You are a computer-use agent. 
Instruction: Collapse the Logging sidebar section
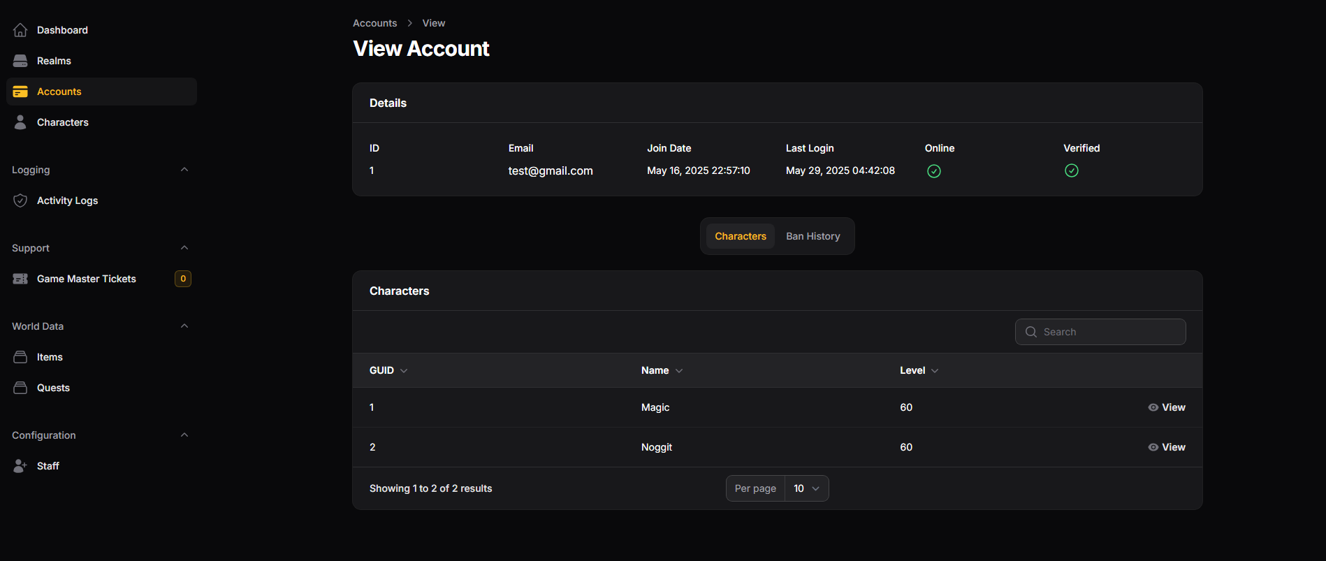point(184,170)
